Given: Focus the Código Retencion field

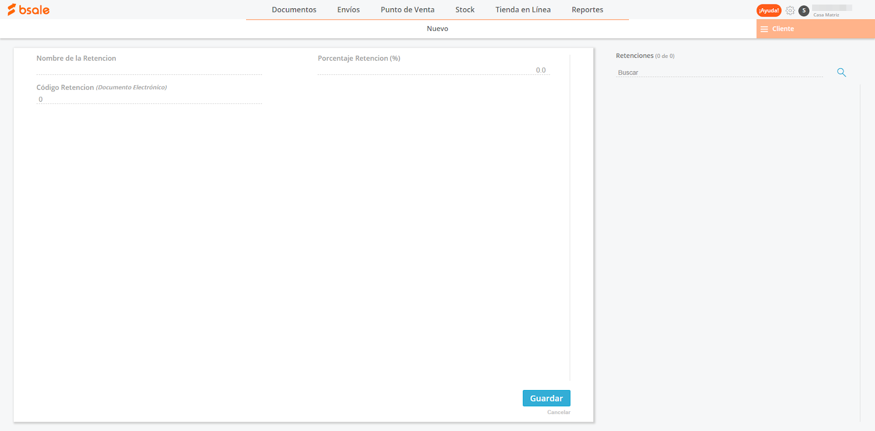Looking at the screenshot, I should coord(149,99).
